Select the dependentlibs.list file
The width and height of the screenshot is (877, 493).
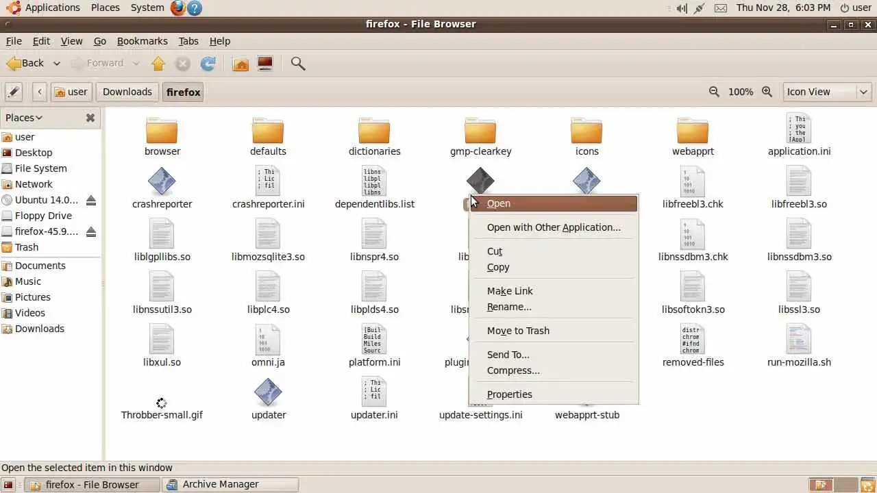coord(374,188)
